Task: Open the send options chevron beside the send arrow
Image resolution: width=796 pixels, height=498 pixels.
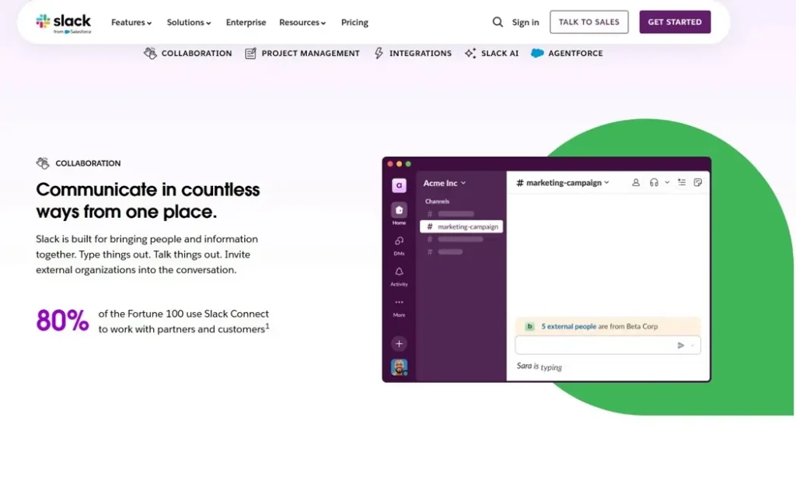Action: 693,345
